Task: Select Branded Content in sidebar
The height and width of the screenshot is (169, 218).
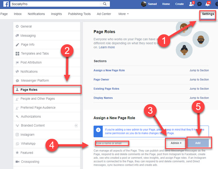Action: (47, 126)
